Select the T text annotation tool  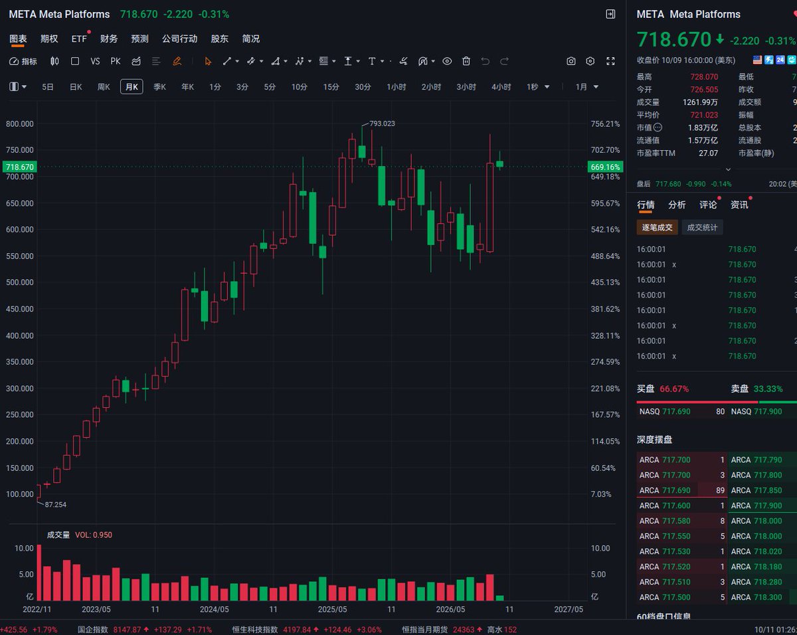coord(371,61)
